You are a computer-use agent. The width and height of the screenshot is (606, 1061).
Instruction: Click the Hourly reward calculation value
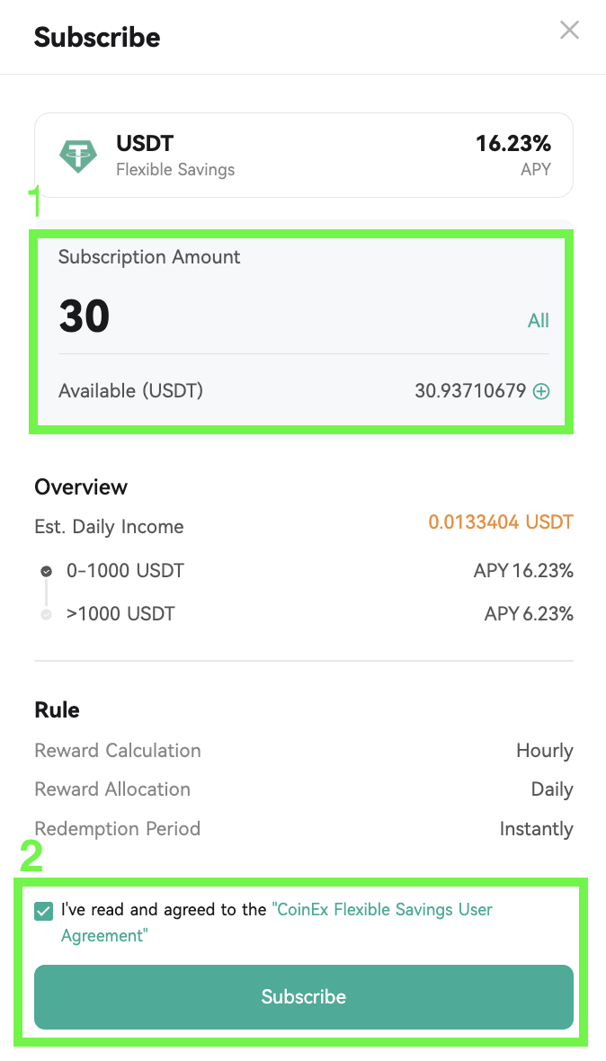pyautogui.click(x=545, y=751)
